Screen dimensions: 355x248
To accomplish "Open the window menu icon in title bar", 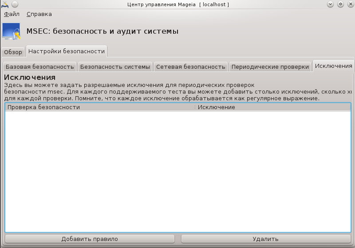I will [x=4, y=4].
